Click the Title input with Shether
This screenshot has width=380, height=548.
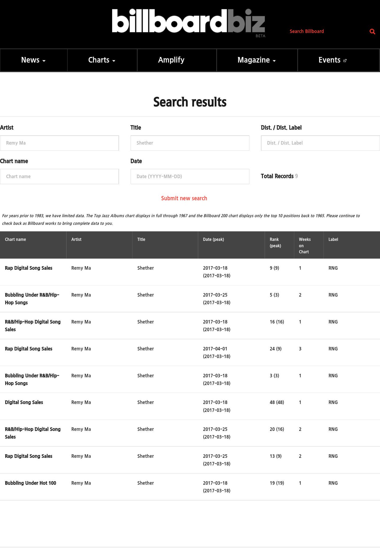[190, 143]
